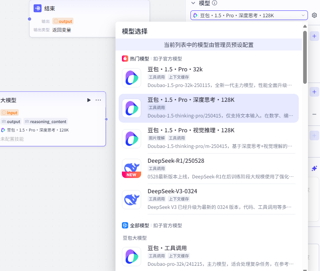The width and height of the screenshot is (320, 271).
Task: Click the model name line in 大模型 node
Action: [35, 130]
